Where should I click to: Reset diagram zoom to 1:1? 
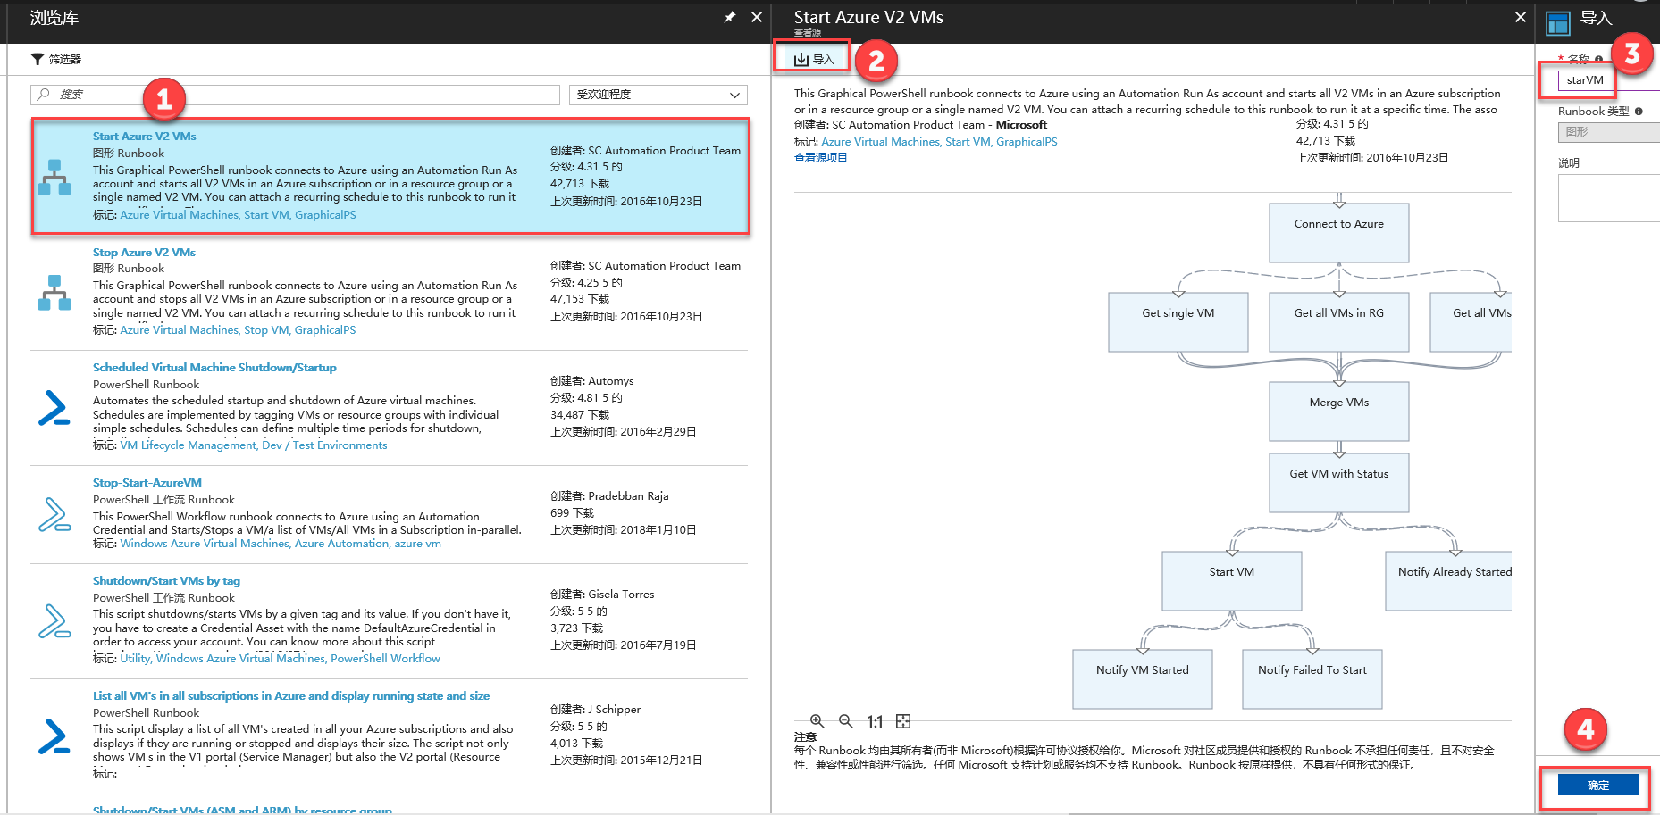875,721
